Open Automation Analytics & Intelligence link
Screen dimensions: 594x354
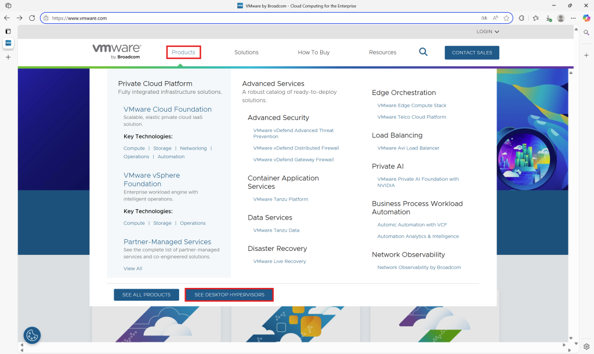tap(418, 236)
